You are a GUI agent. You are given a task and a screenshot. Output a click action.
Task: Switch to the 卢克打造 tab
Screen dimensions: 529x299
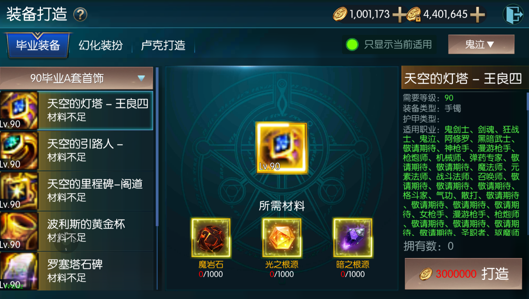[x=163, y=45]
